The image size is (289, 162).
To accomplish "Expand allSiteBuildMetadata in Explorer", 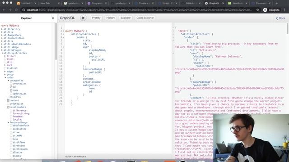I will click(x=2, y=44).
